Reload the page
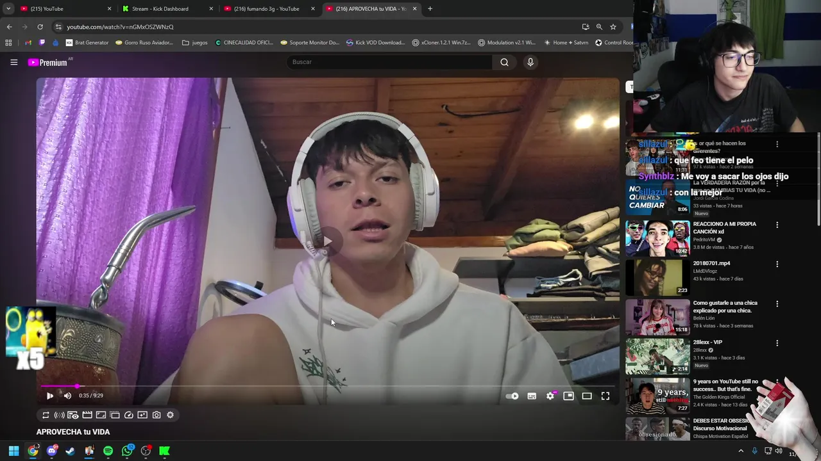821x461 pixels. 40,27
